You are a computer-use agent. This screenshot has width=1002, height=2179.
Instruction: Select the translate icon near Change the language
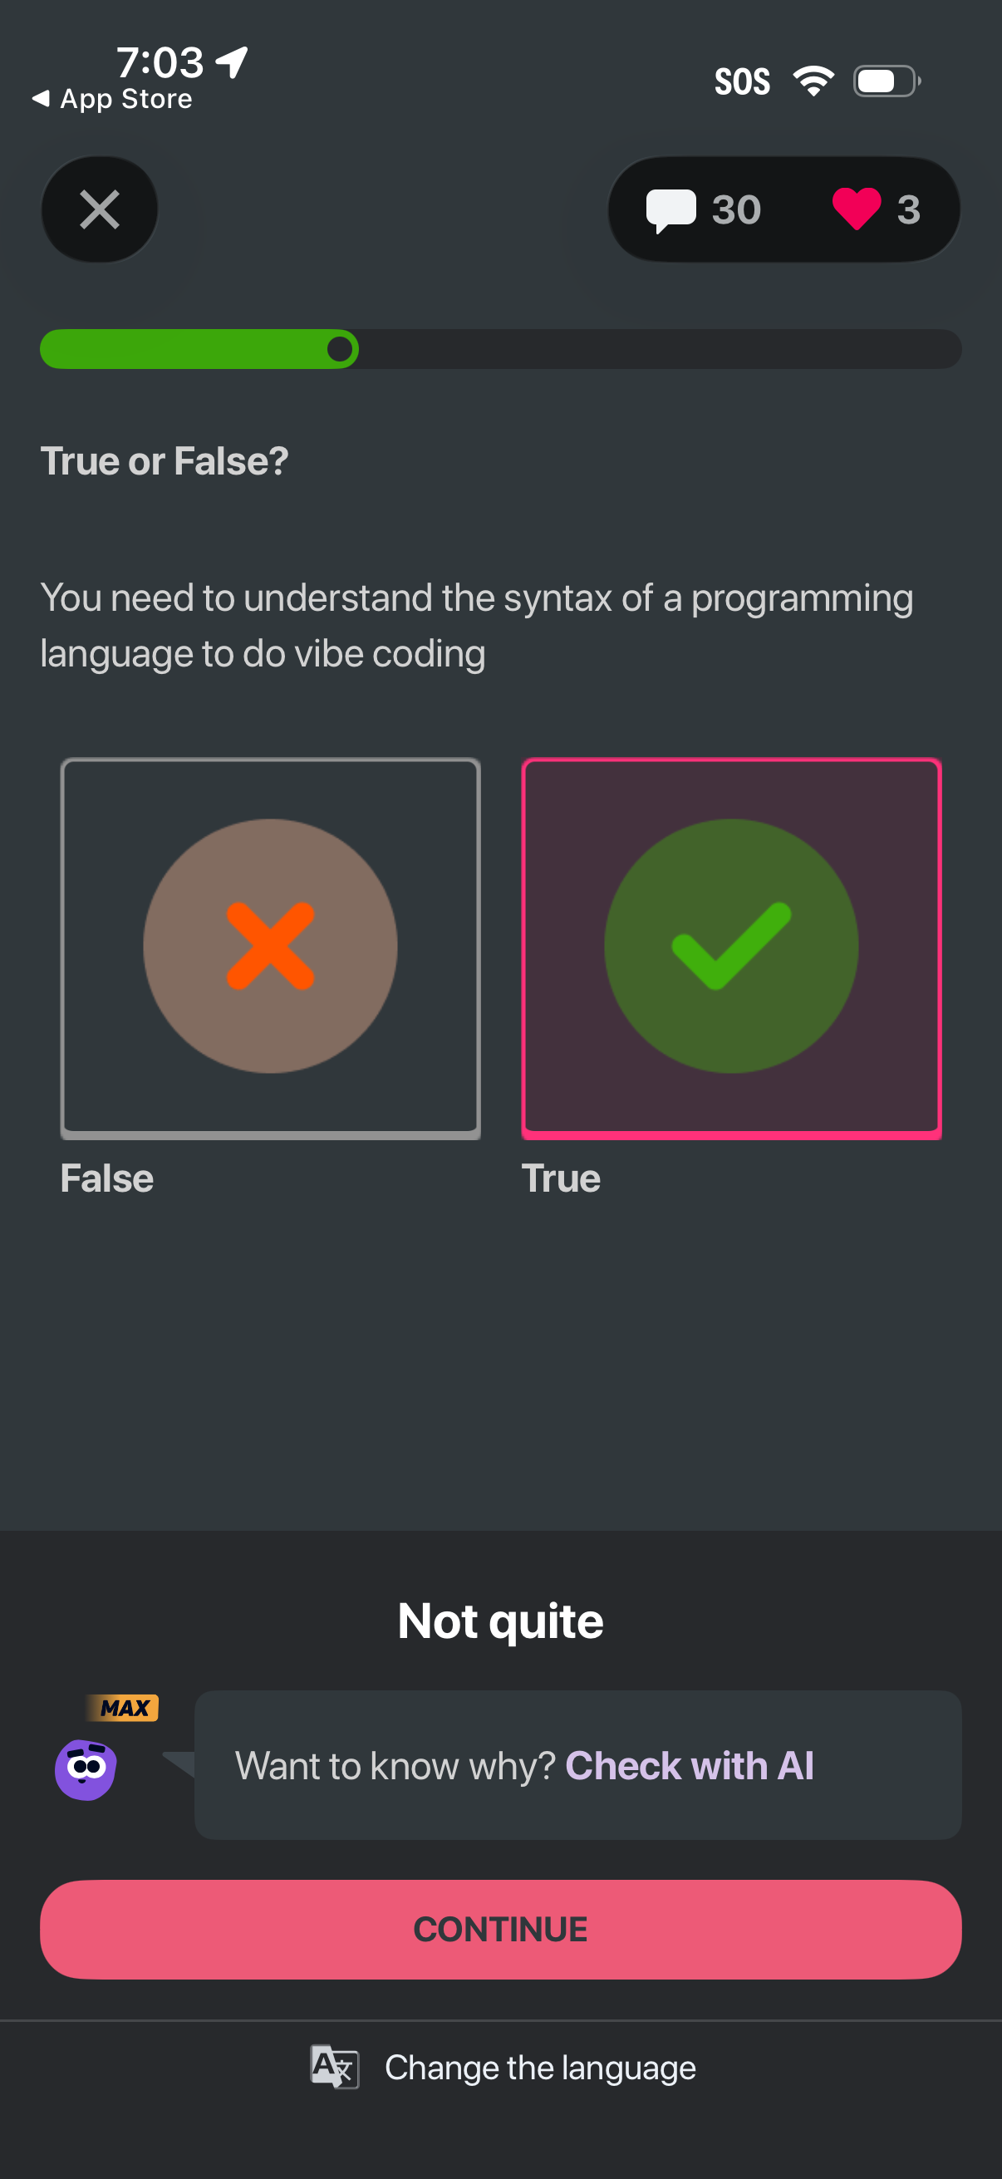(x=335, y=2068)
